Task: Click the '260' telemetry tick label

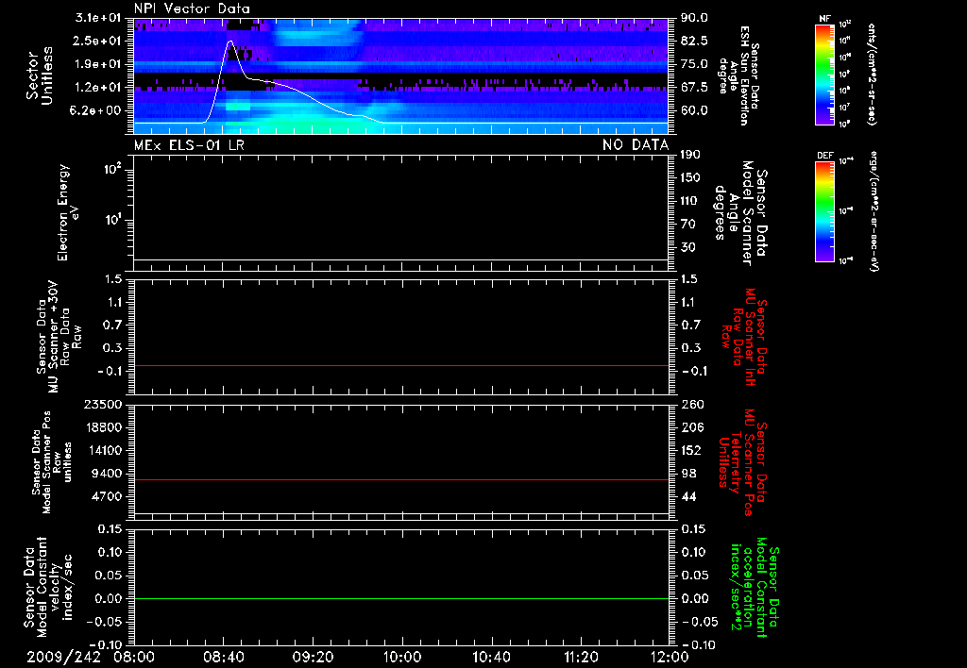Action: pos(692,404)
